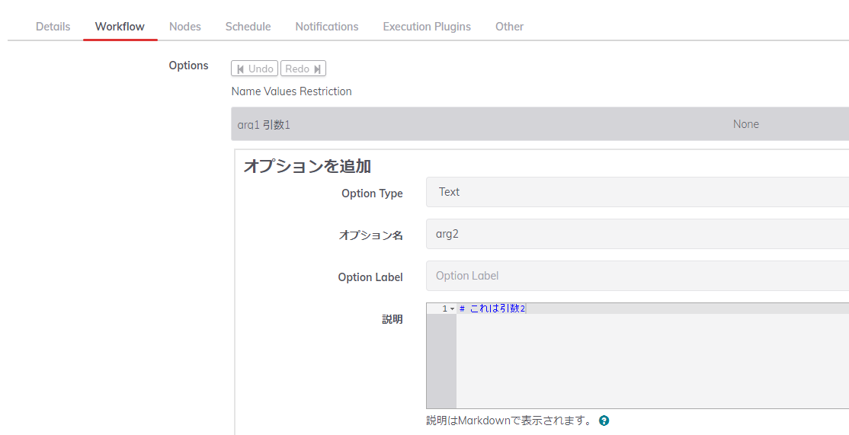This screenshot has height=435, width=849.
Task: Switch to the Nodes tab
Action: coord(184,27)
